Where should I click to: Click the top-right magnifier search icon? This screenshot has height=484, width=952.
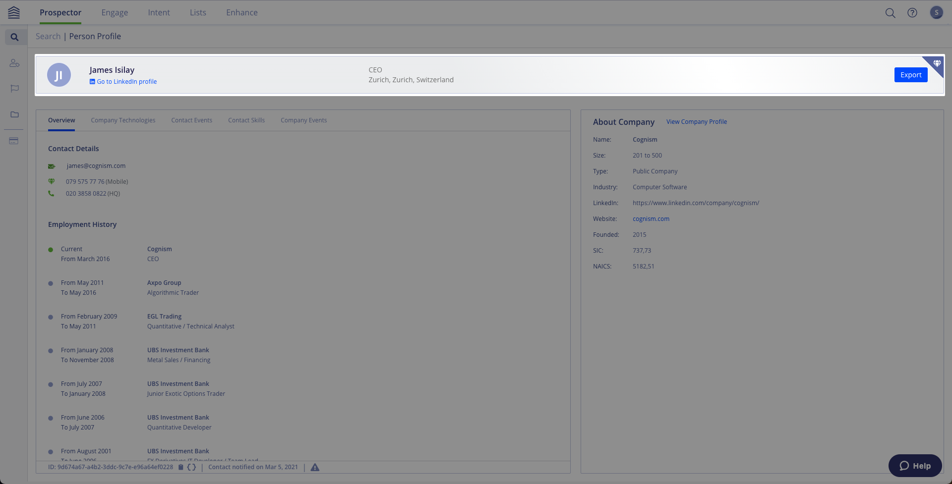[890, 13]
